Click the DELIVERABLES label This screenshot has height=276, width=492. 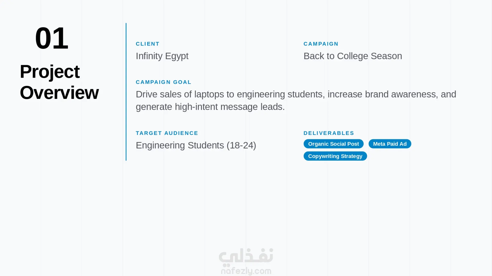[329, 133]
